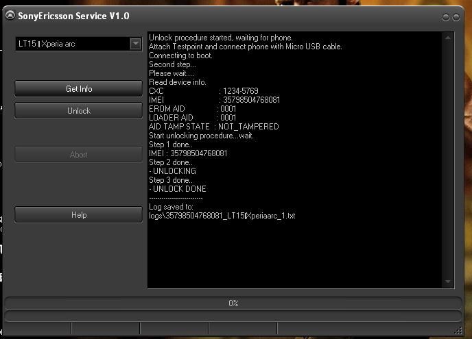This screenshot has height=339, width=472.
Task: Open the Help button
Action: click(78, 215)
